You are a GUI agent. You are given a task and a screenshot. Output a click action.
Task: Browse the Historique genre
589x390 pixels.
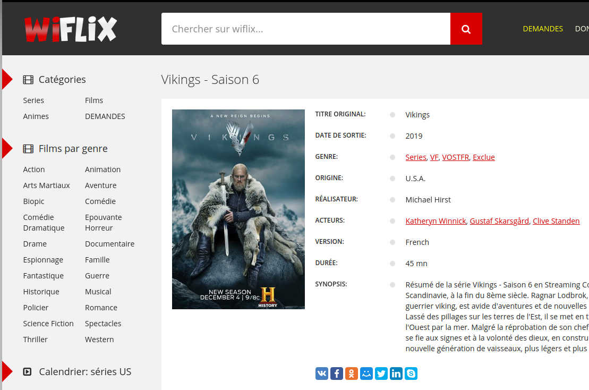point(41,292)
